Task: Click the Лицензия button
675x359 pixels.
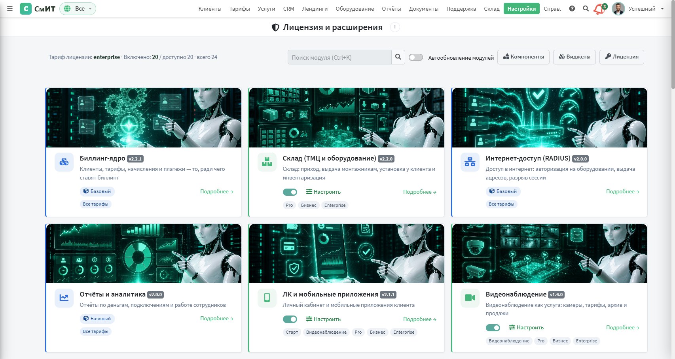Action: [622, 57]
